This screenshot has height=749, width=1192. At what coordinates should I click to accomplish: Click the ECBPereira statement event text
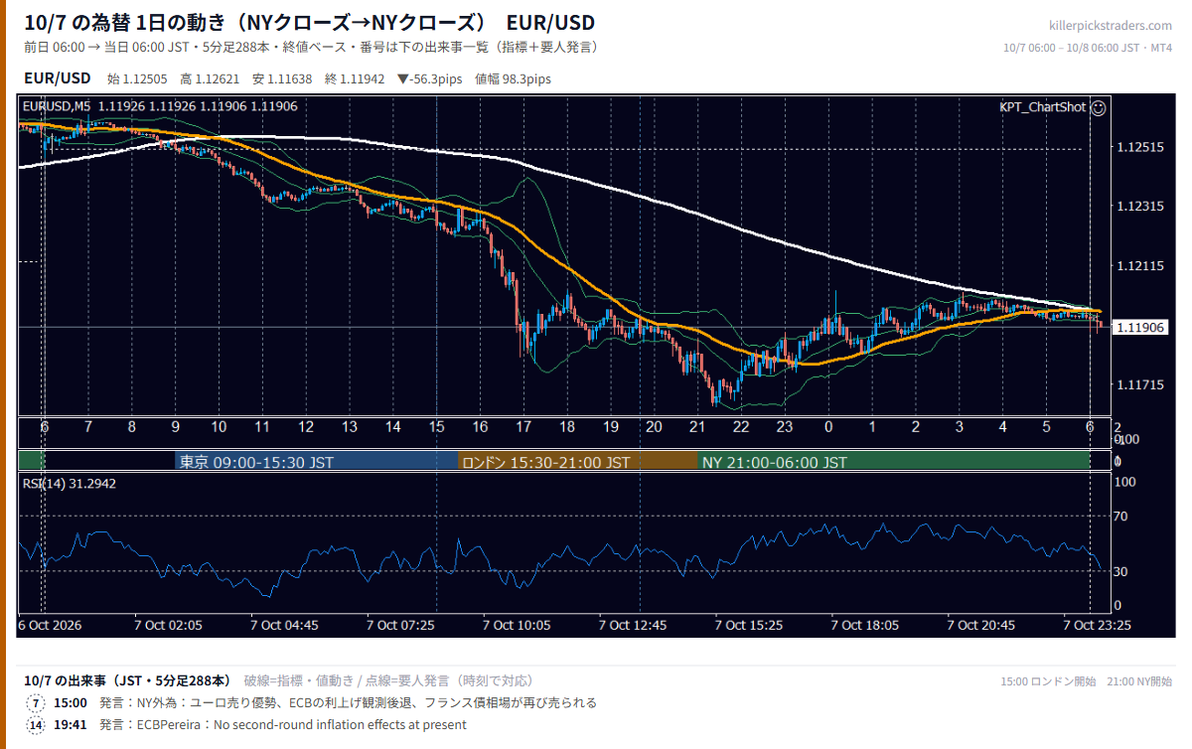[x=283, y=725]
